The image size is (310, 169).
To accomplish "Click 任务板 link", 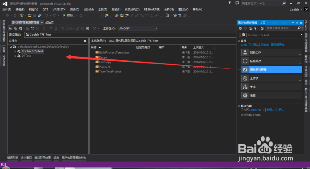I will 265,45.
